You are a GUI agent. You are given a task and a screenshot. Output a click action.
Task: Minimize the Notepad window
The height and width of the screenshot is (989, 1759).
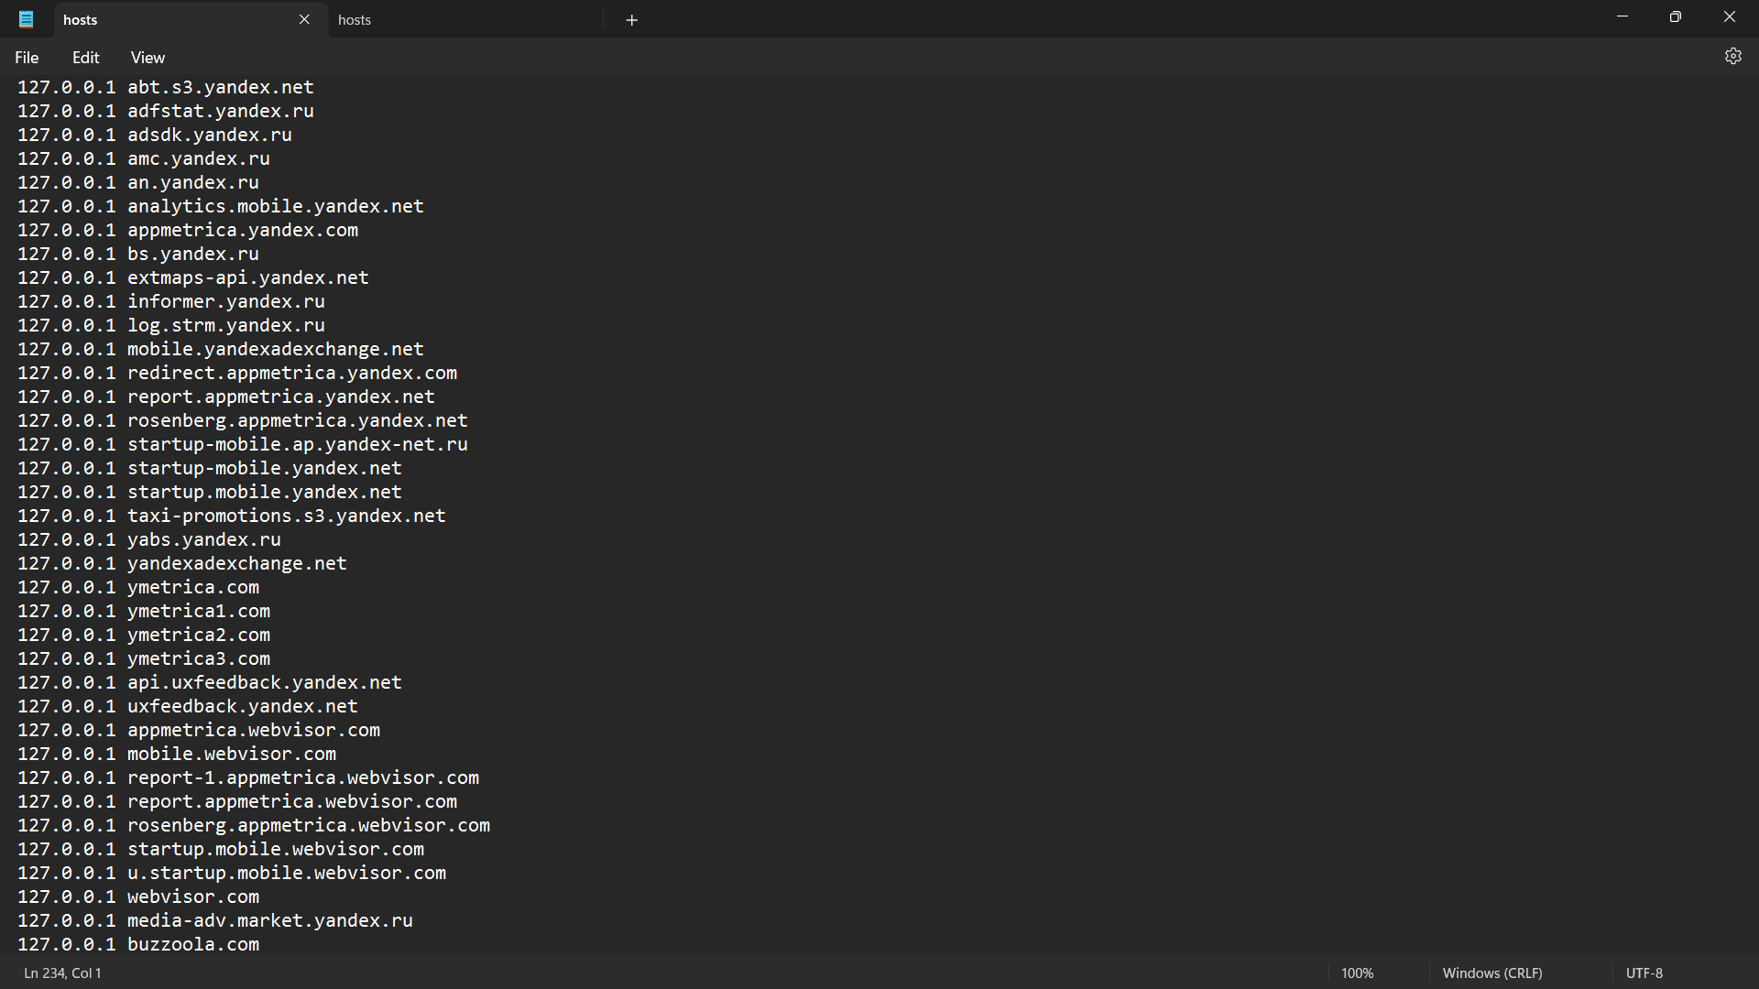tap(1622, 16)
